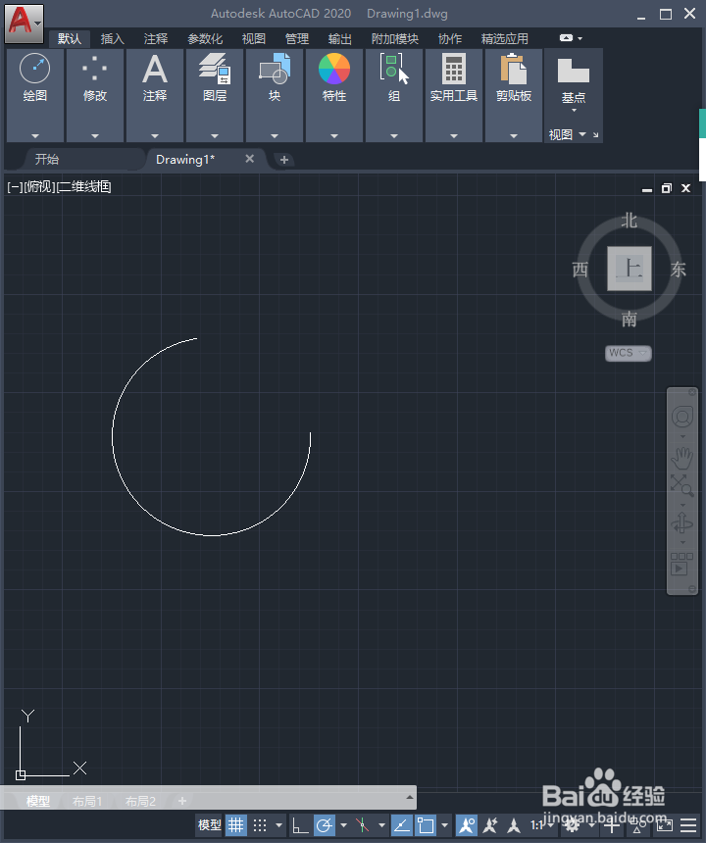Expand the 视图 panel dropdown arrow

(582, 134)
